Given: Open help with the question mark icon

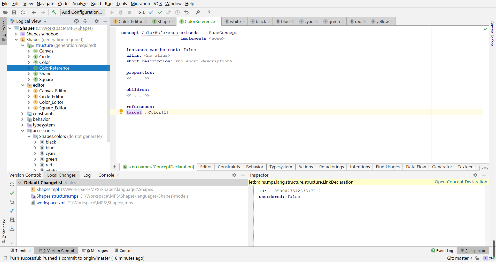Looking at the screenshot, I should tap(209, 12).
